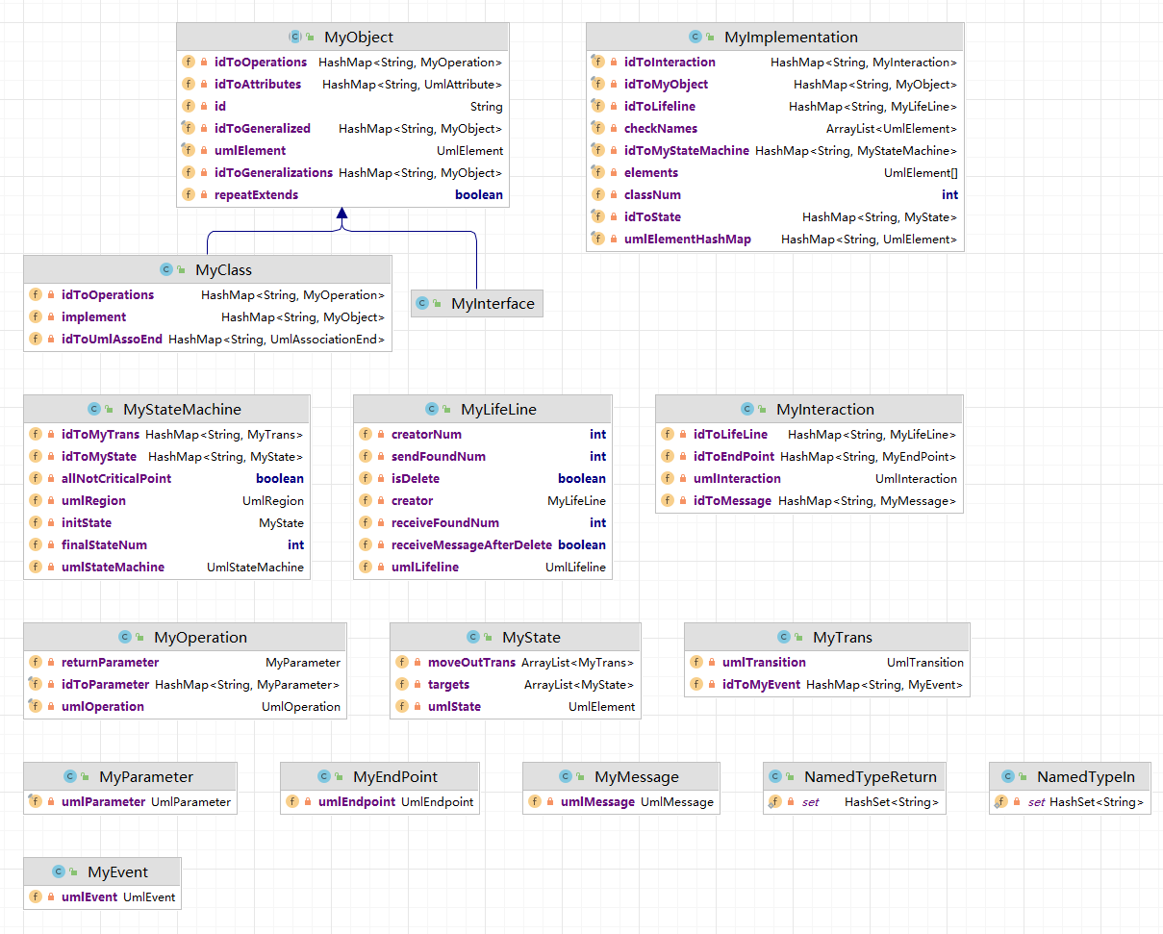
Task: Click the class icon beside NamedTypeIn
Action: (1008, 777)
